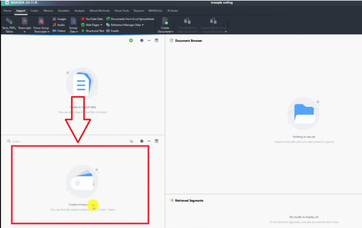Open the AI Assist tab

click(173, 11)
